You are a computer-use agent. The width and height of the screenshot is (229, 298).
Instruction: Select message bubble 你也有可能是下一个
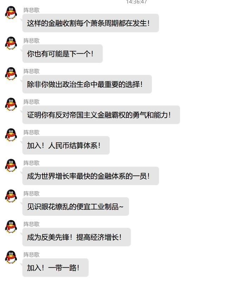[62, 54]
